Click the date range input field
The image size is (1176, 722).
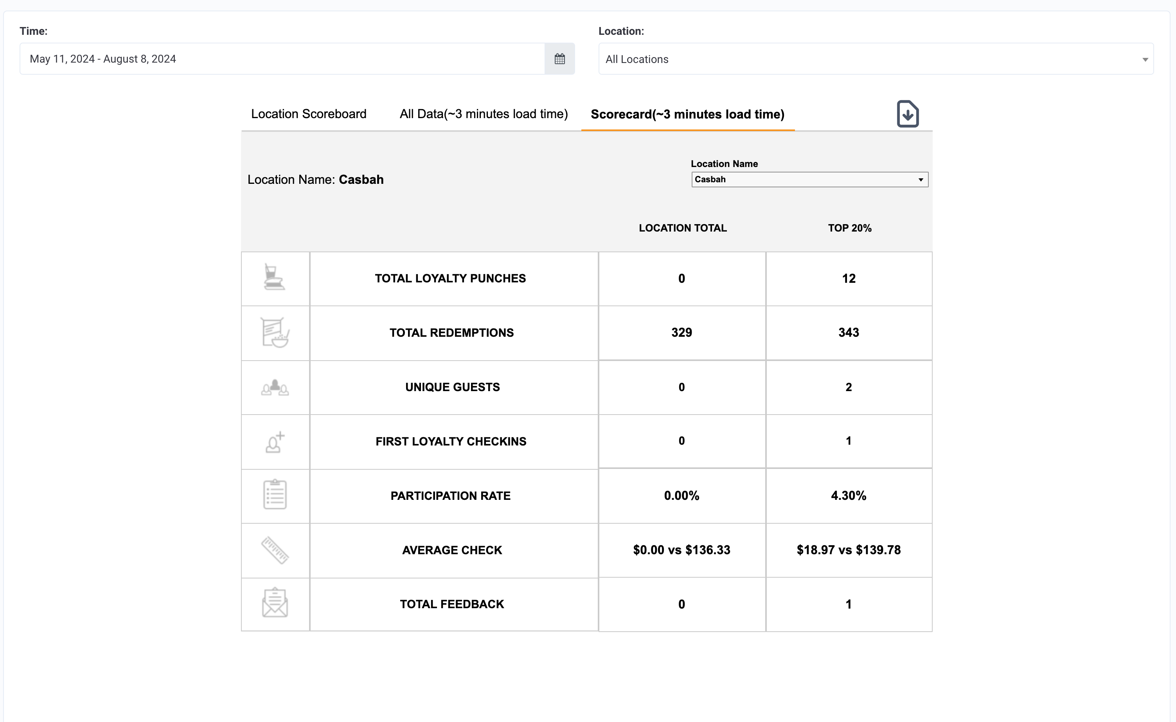pyautogui.click(x=282, y=59)
